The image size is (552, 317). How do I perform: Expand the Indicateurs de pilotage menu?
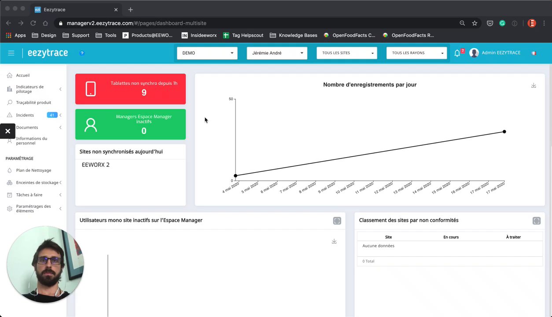pos(34,89)
